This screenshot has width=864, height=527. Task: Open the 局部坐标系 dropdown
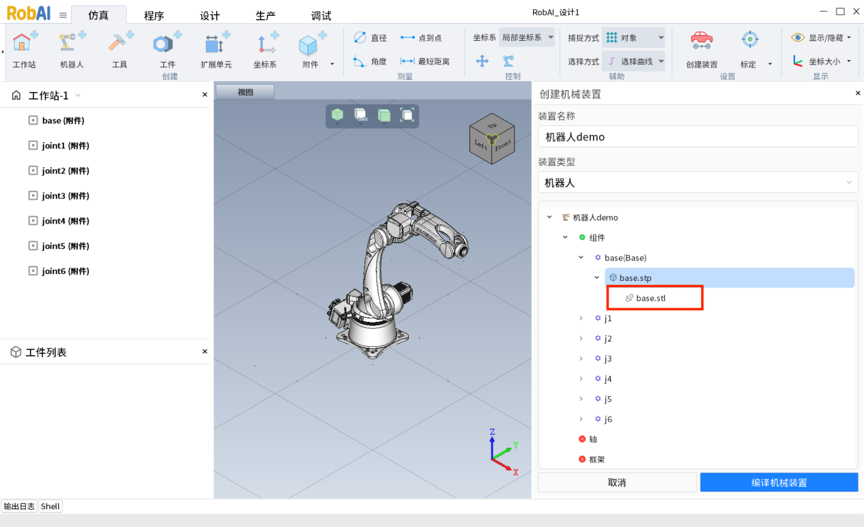click(528, 37)
